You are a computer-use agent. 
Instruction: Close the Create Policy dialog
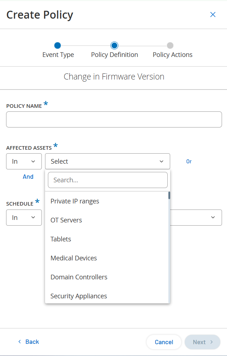coord(213,15)
